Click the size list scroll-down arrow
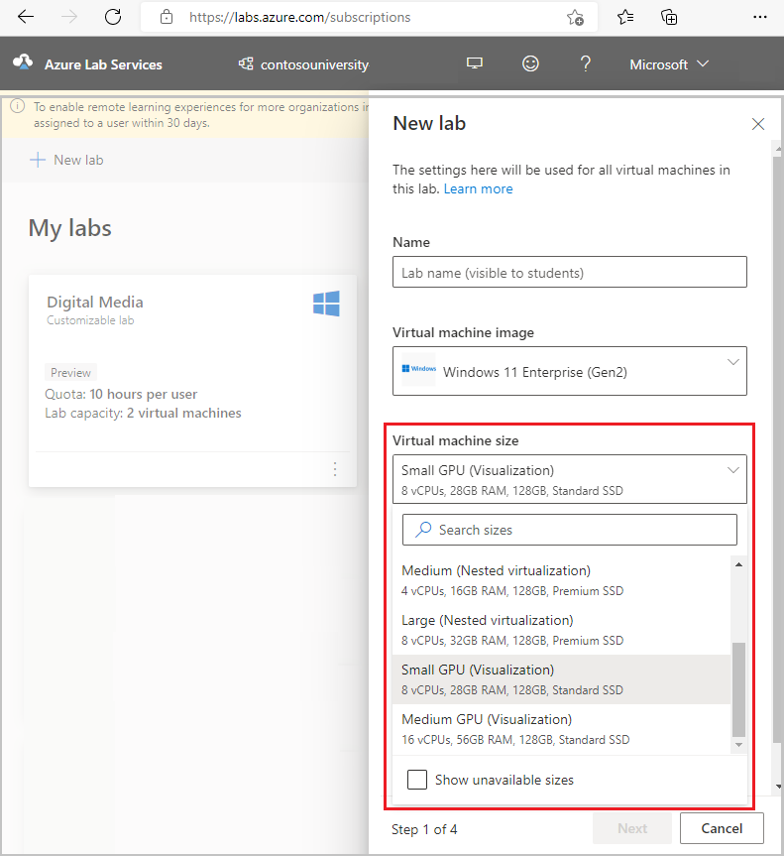The height and width of the screenshot is (856, 784). (x=738, y=745)
